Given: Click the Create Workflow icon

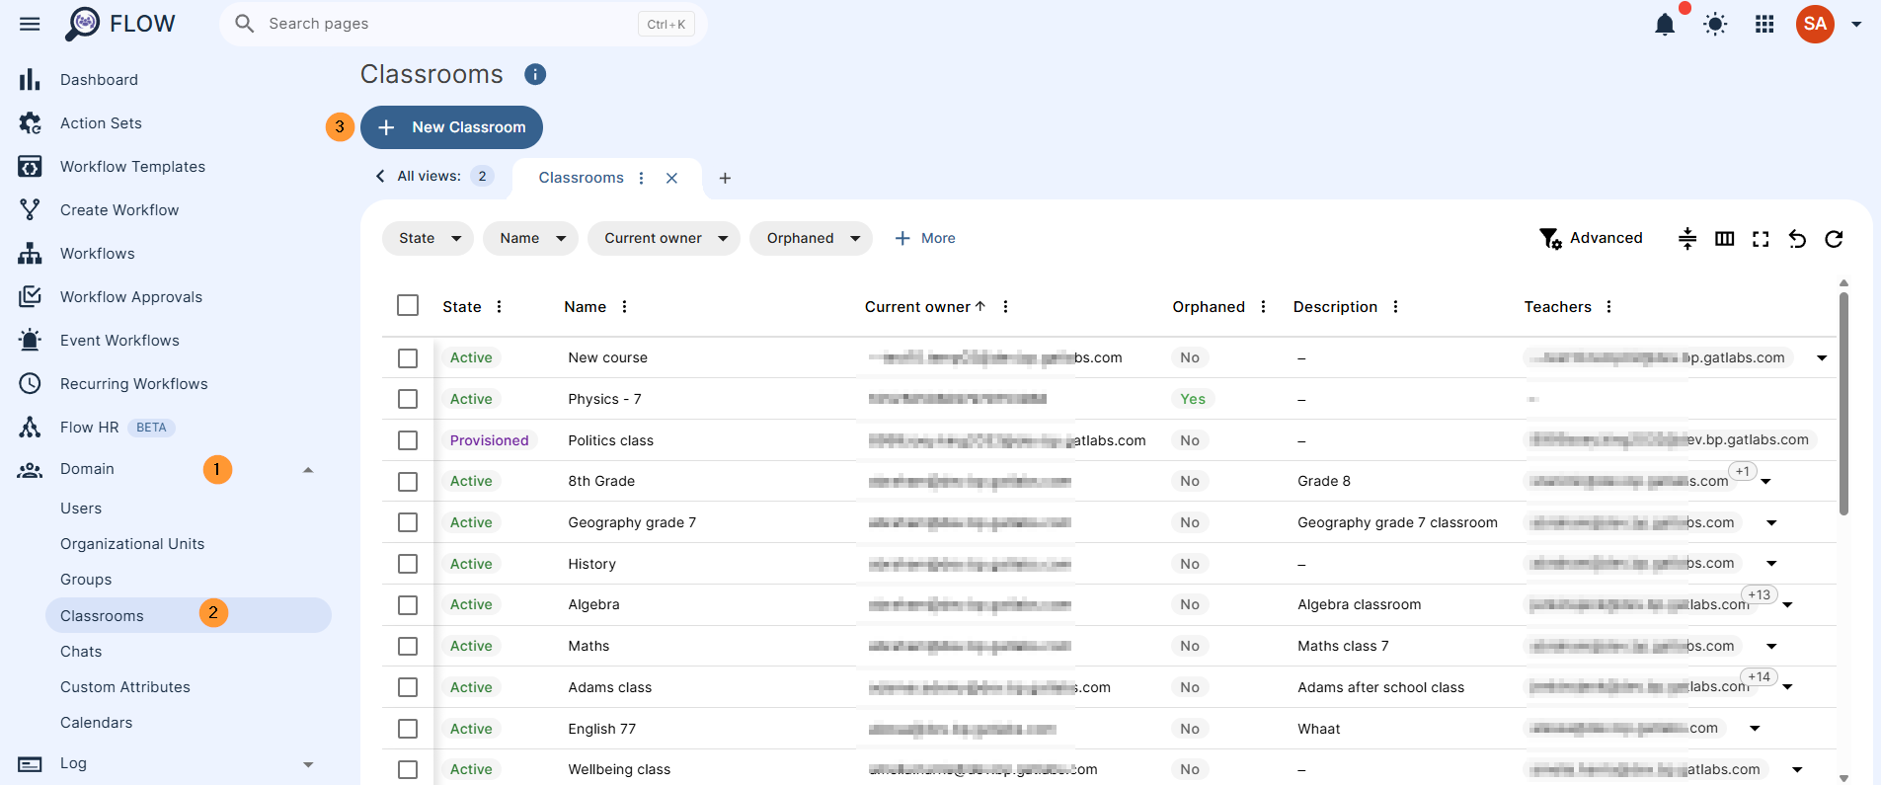Looking at the screenshot, I should pyautogui.click(x=30, y=210).
